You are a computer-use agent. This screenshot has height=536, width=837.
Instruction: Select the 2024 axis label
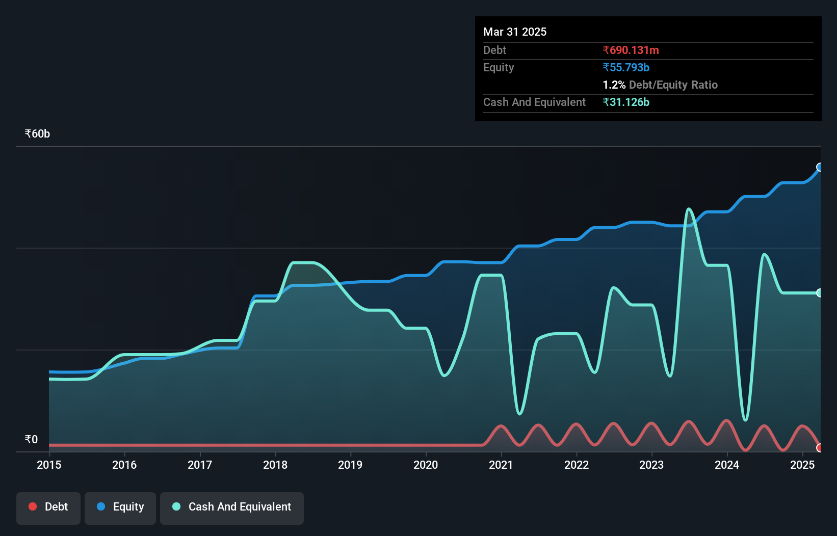727,465
